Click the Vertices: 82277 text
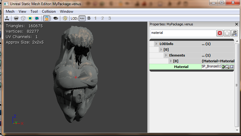 point(22,31)
